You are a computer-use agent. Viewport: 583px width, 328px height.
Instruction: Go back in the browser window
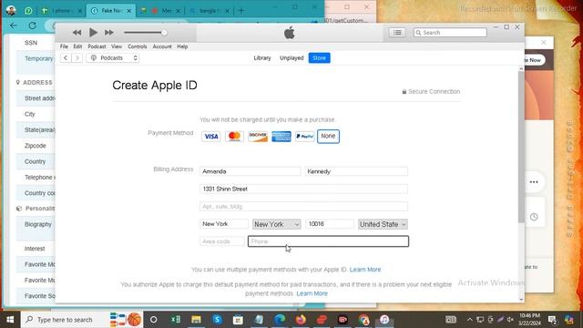coord(14,26)
